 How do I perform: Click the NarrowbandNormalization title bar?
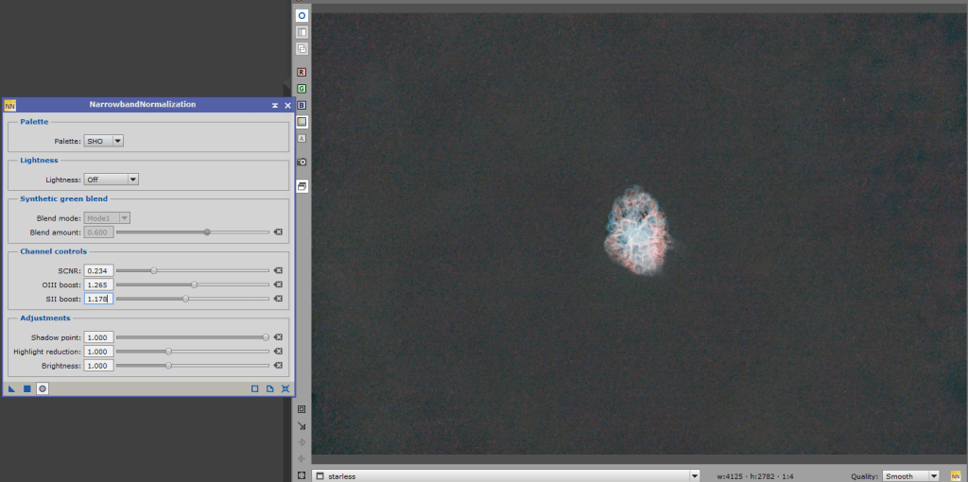[x=142, y=105]
